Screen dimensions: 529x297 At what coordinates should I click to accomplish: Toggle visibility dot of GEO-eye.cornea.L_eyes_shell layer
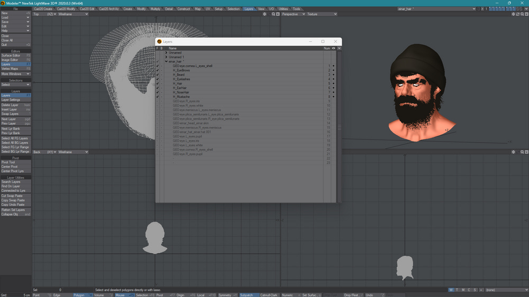point(334,66)
